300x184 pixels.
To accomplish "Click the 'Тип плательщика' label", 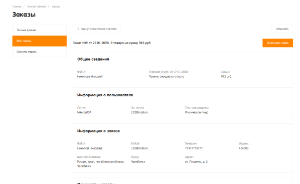I will coord(197,108).
